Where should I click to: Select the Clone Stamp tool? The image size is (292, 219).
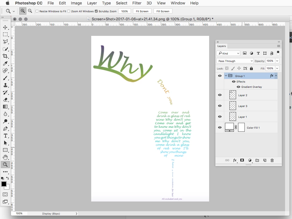click(5, 85)
